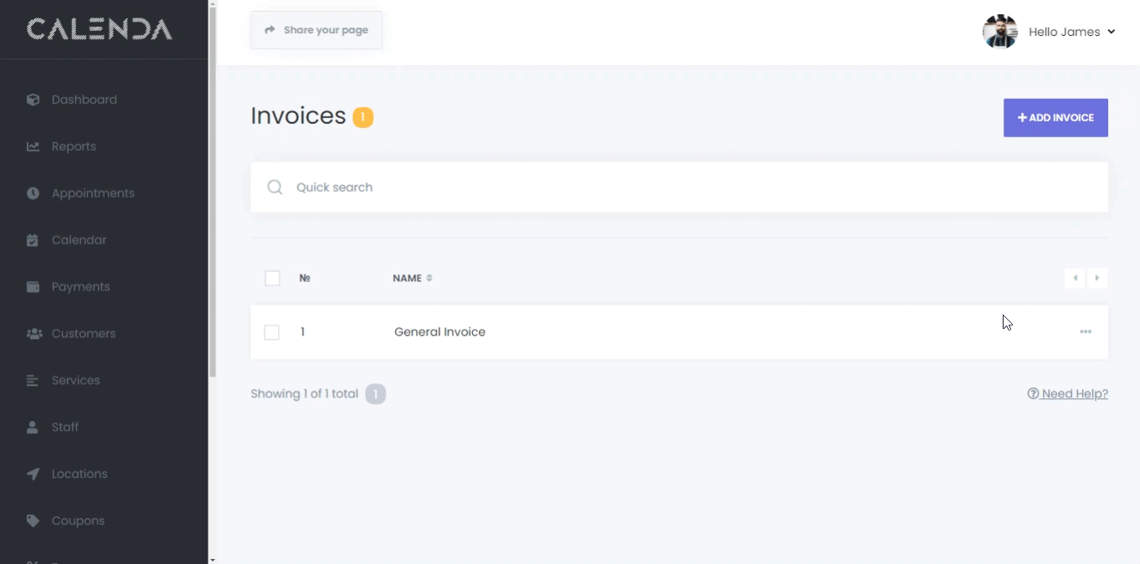The height and width of the screenshot is (564, 1140).
Task: Click the Add Invoice button
Action: click(x=1055, y=118)
